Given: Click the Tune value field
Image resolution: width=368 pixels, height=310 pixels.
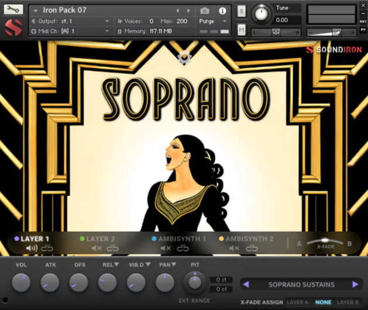Looking at the screenshot, I should click(282, 20).
